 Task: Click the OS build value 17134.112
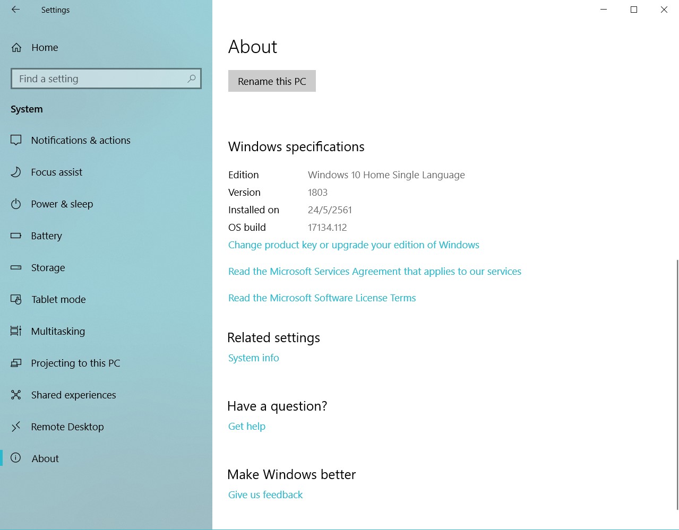click(x=327, y=227)
